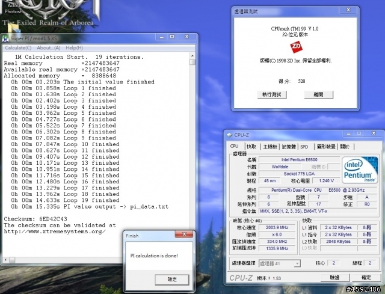Click the 執行測試 button in CPUmark

(x=272, y=95)
